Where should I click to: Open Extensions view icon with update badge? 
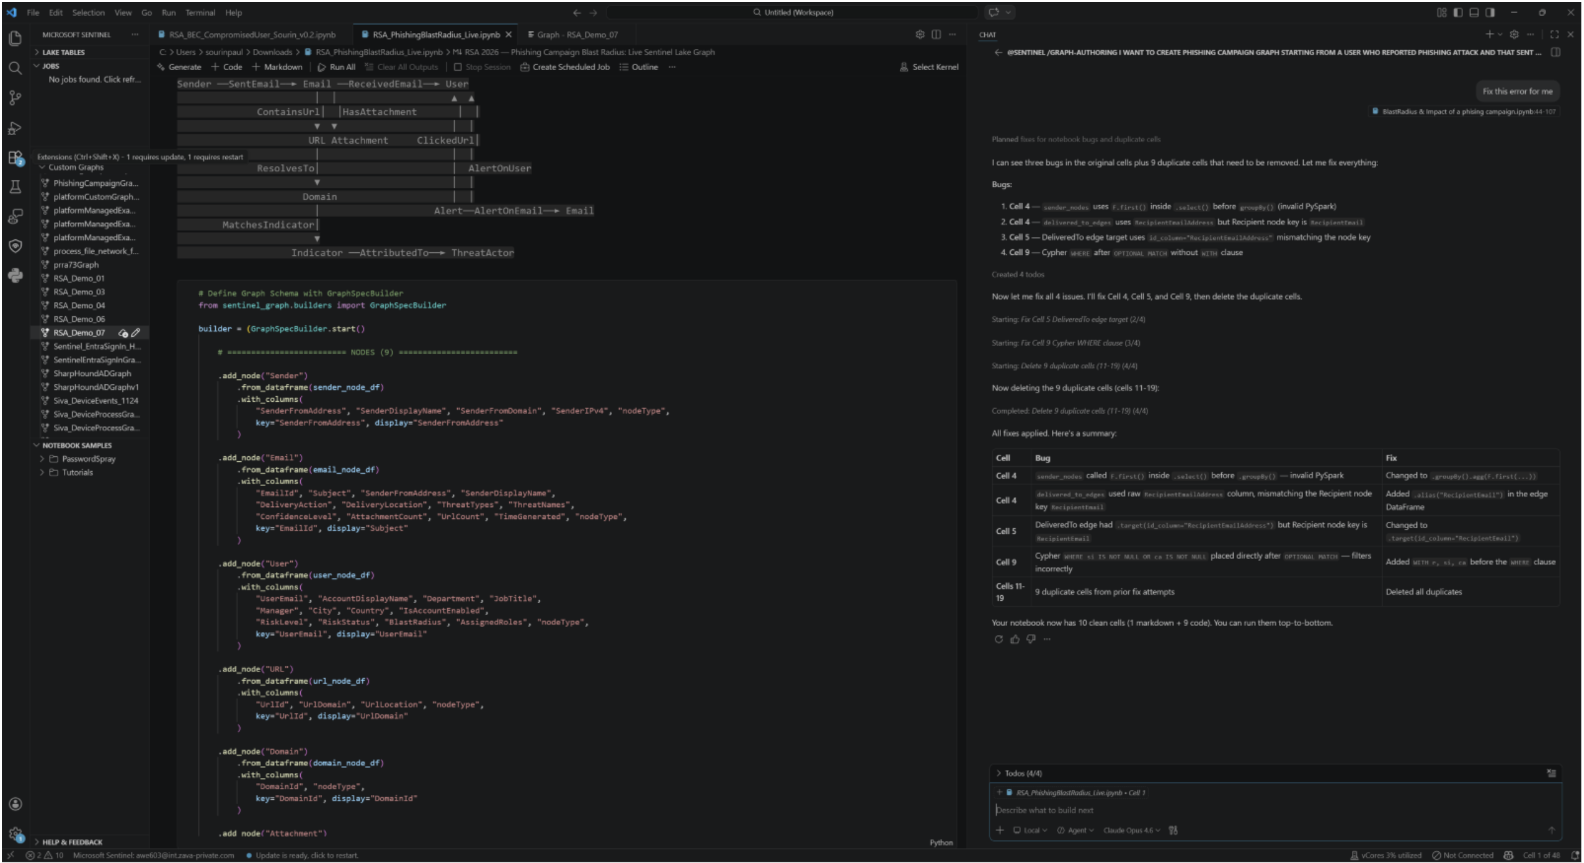(16, 157)
